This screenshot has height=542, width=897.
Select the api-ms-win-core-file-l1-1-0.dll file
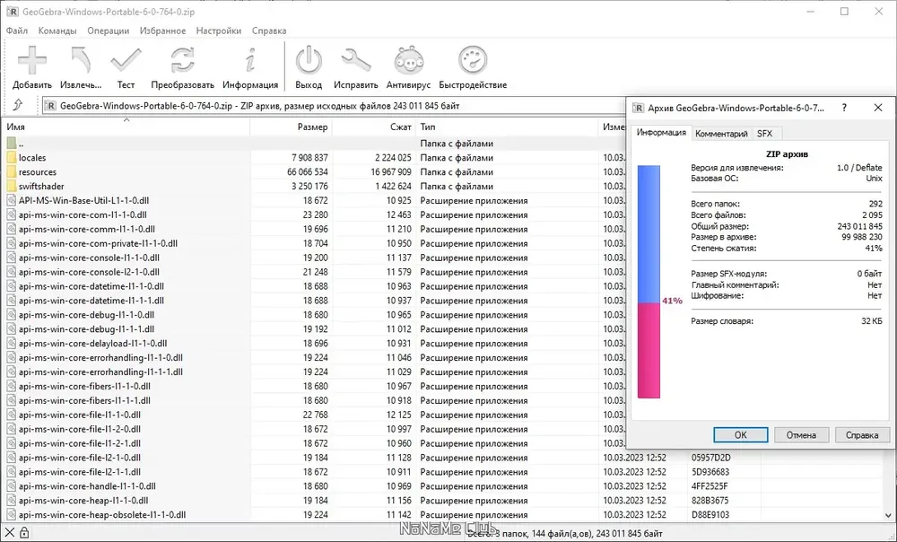click(x=80, y=415)
